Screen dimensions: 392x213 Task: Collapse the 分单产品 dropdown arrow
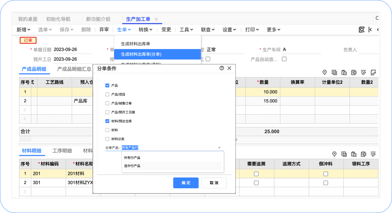pos(219,148)
